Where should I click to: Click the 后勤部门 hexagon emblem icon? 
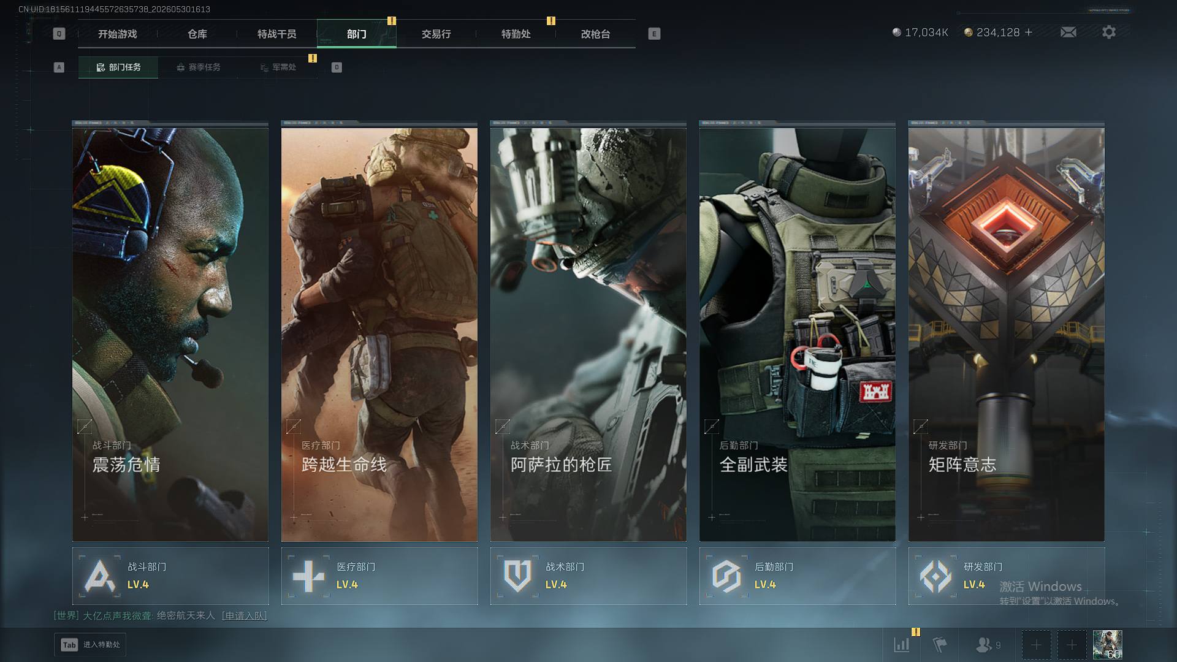pyautogui.click(x=726, y=576)
